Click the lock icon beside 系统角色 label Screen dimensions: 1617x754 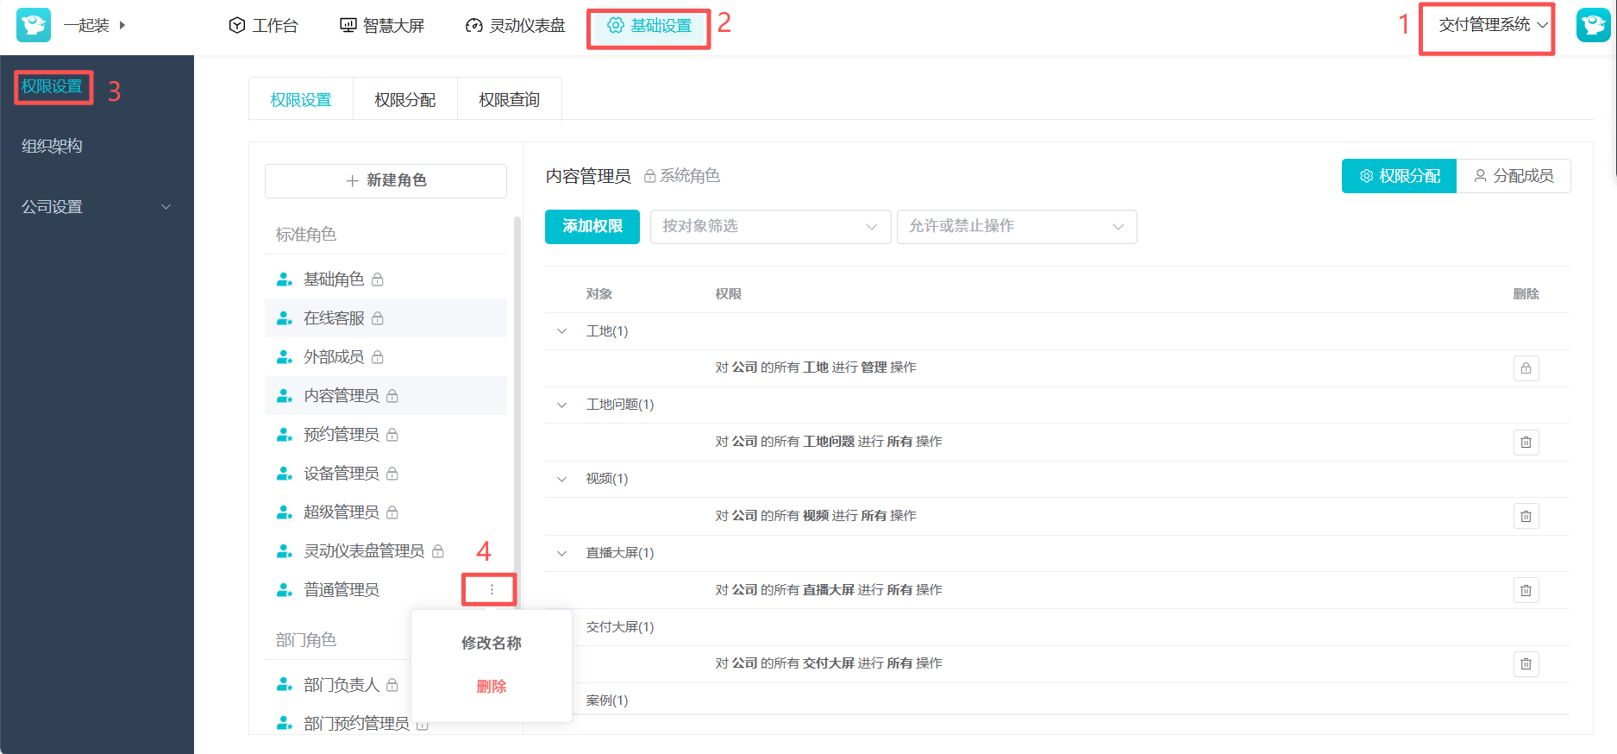[x=650, y=176]
